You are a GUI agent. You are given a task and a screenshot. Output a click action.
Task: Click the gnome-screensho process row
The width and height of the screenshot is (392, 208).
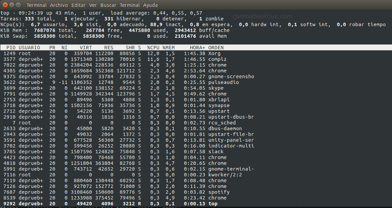[196, 77]
